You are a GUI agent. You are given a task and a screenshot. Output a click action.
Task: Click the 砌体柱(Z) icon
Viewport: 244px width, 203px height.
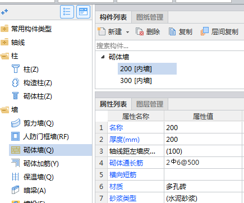click(x=16, y=96)
